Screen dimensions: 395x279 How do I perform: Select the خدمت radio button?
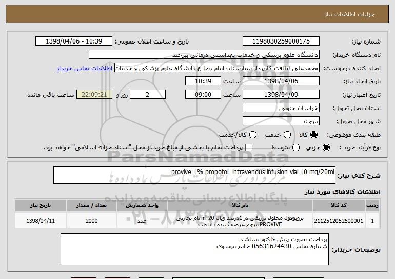(287, 135)
